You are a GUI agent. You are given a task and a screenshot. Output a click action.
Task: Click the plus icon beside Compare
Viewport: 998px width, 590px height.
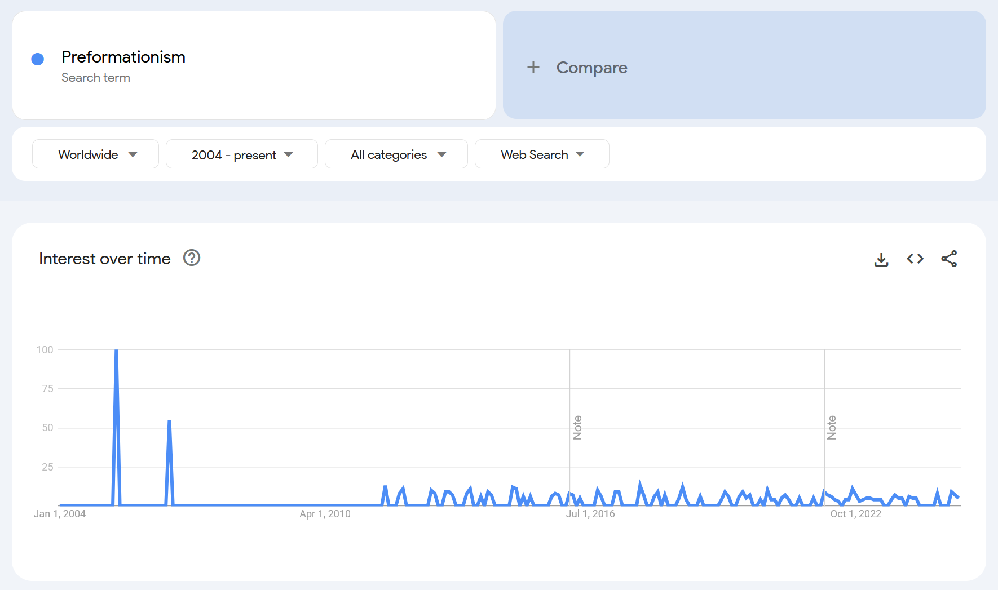[533, 68]
